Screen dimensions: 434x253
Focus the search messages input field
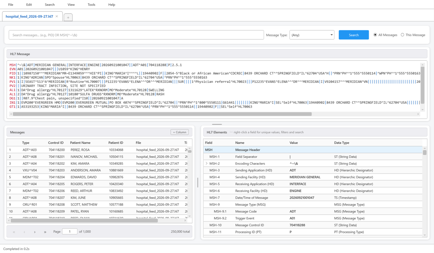click(x=136, y=35)
